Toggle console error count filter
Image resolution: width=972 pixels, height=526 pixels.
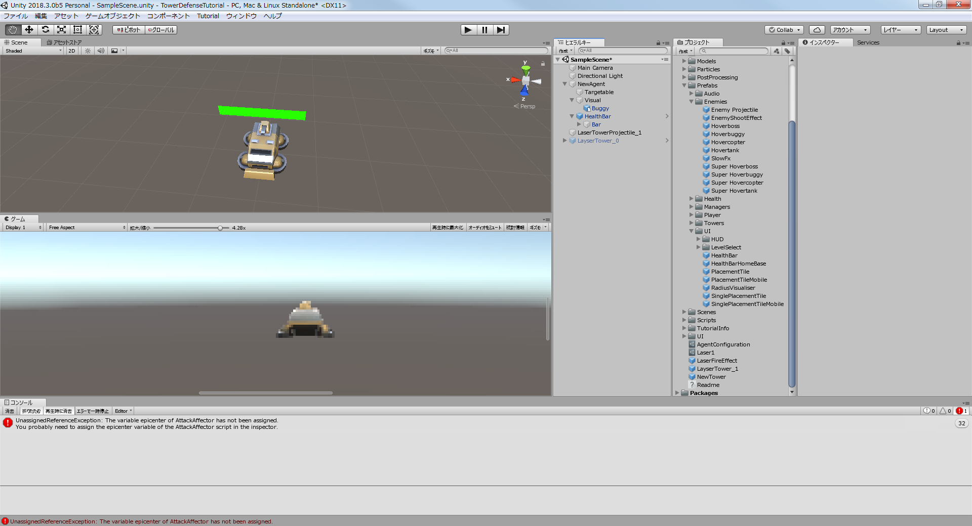coord(962,411)
